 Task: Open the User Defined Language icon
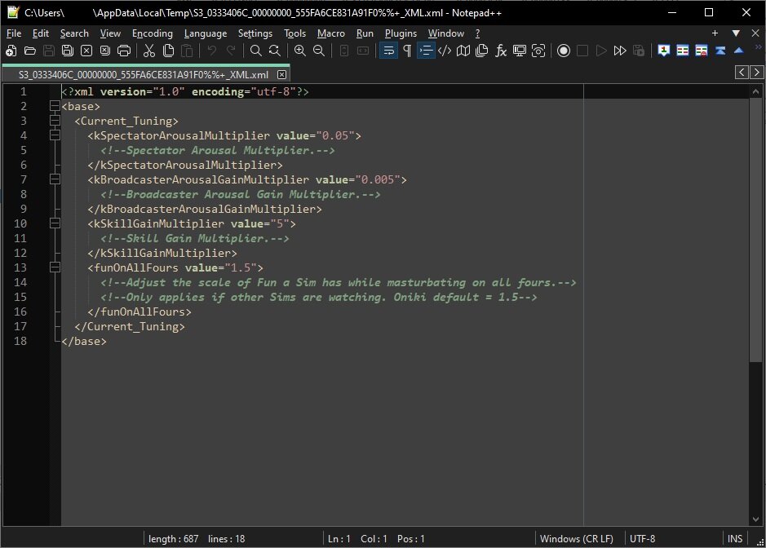click(445, 51)
